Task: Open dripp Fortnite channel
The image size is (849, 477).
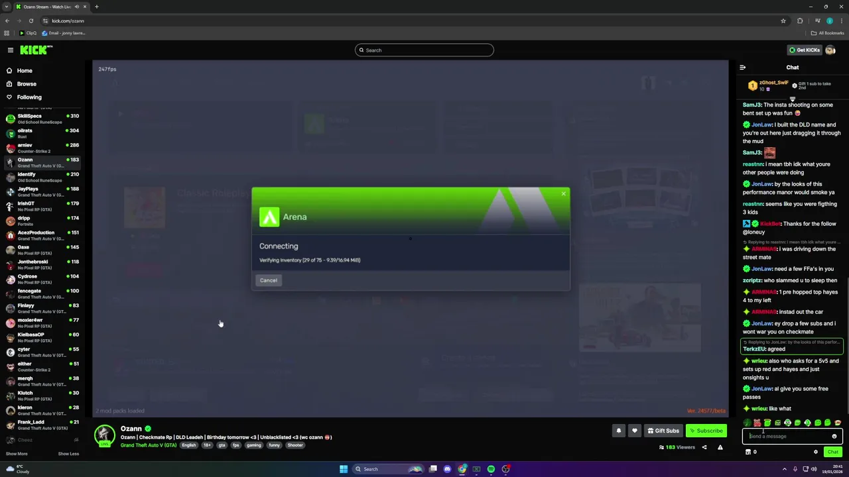Action: pyautogui.click(x=41, y=221)
